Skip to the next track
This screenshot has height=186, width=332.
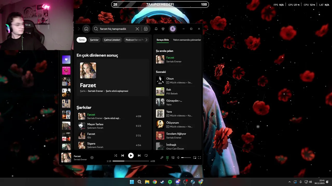coord(139,156)
